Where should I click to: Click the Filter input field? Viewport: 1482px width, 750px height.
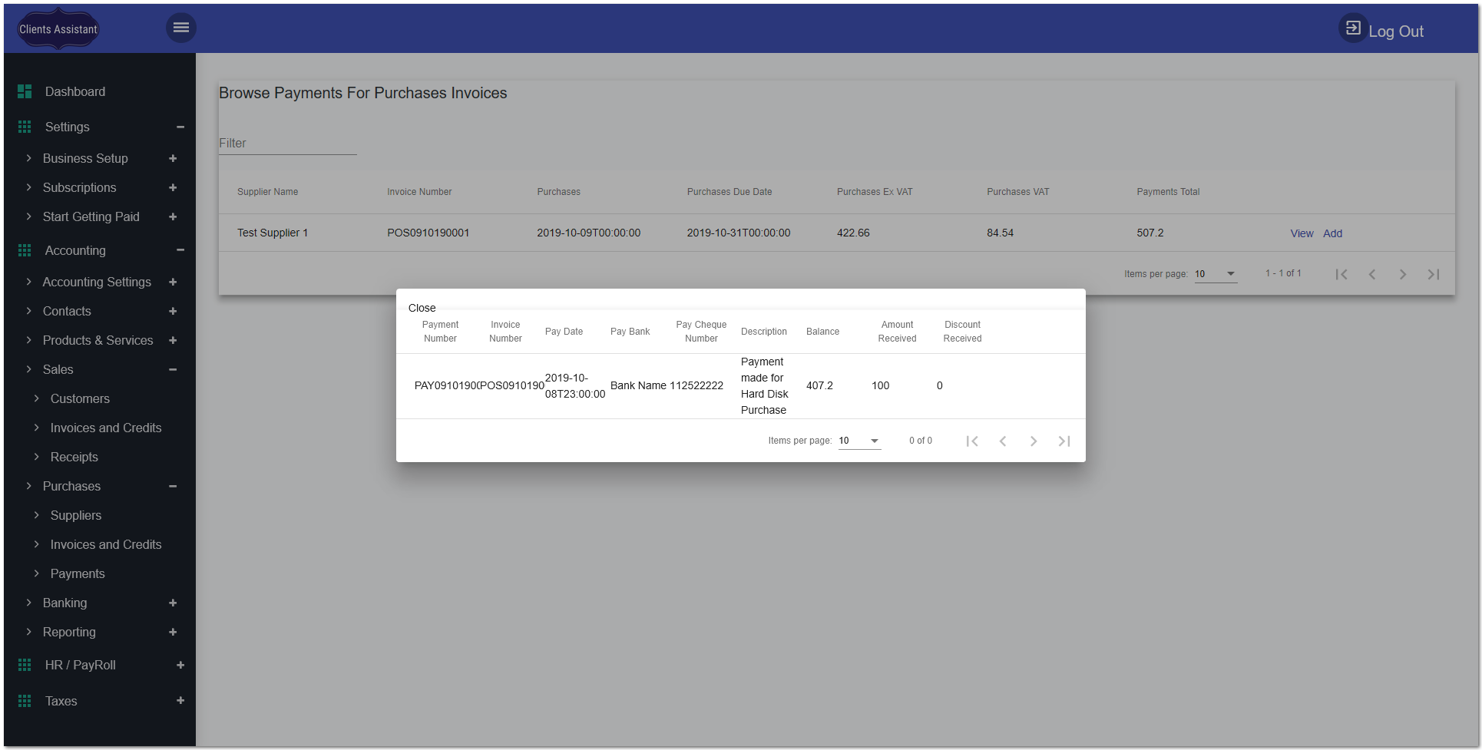pyautogui.click(x=287, y=143)
